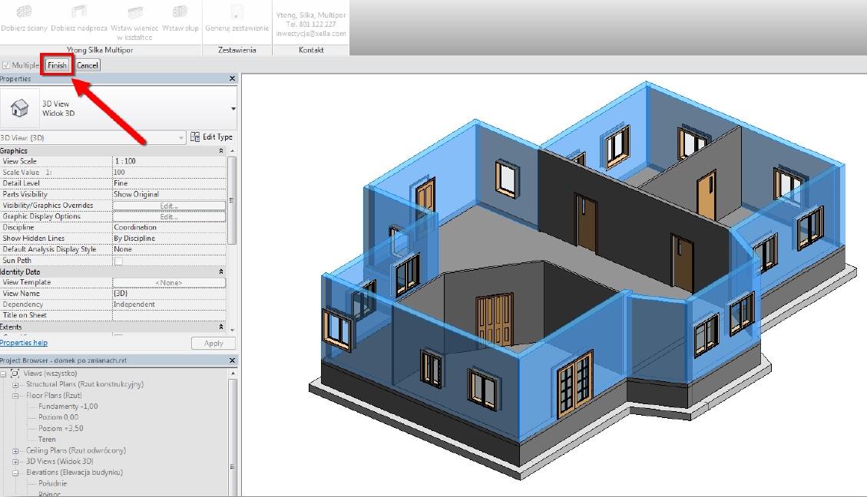The width and height of the screenshot is (867, 497).
Task: Collapse the Graphics section header
Action: [220, 150]
